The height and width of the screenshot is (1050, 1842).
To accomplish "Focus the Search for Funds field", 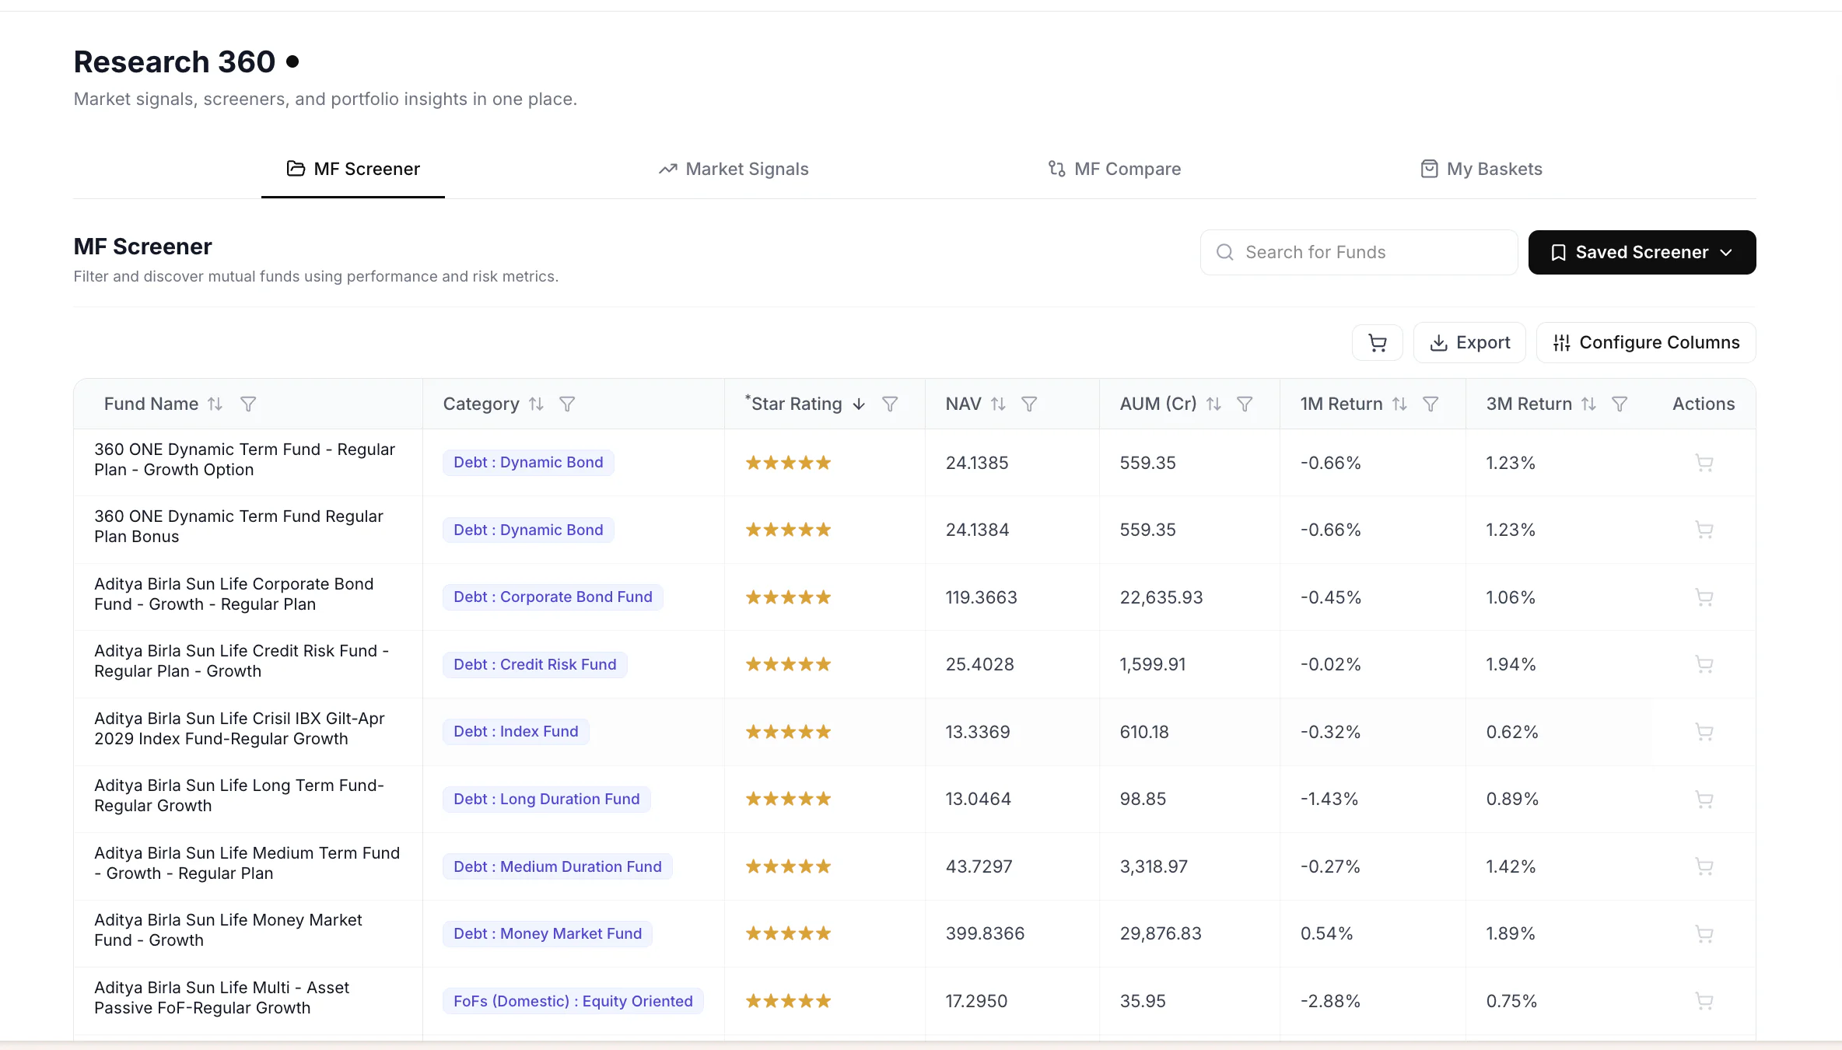I will pos(1358,252).
